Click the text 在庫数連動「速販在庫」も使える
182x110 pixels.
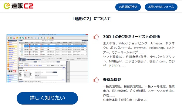125,100
